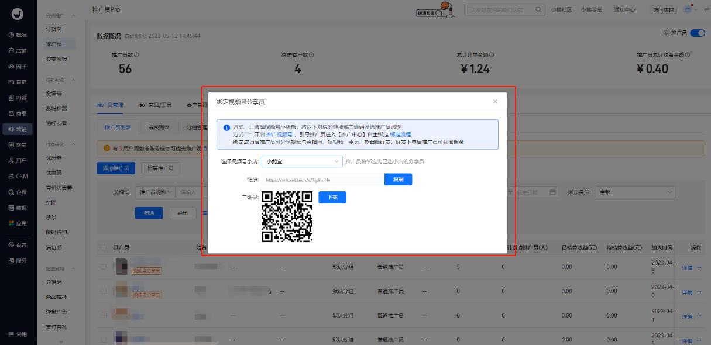Open the 绑定身份 dropdown showing 全部
The width and height of the screenshot is (711, 345).
636,192
